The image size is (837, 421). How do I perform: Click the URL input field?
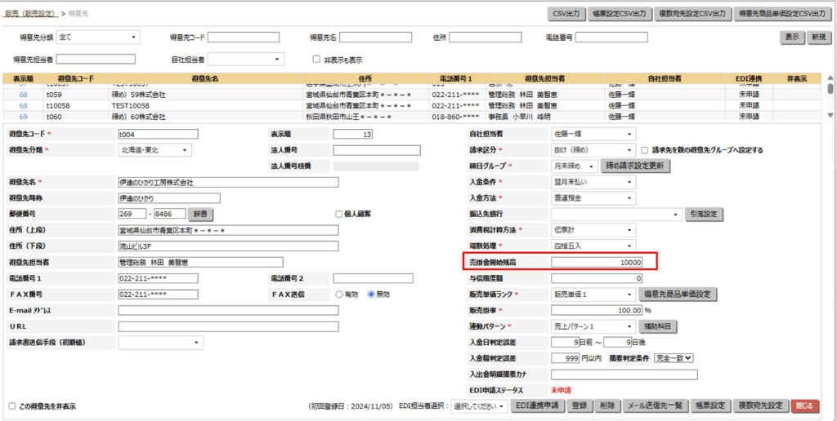[228, 326]
